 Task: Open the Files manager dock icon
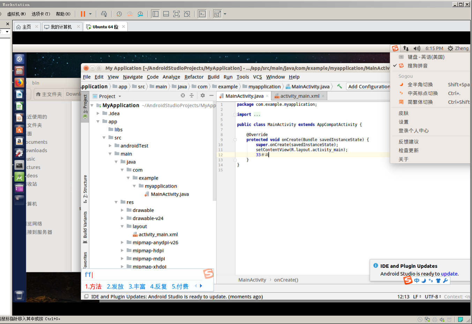20,71
